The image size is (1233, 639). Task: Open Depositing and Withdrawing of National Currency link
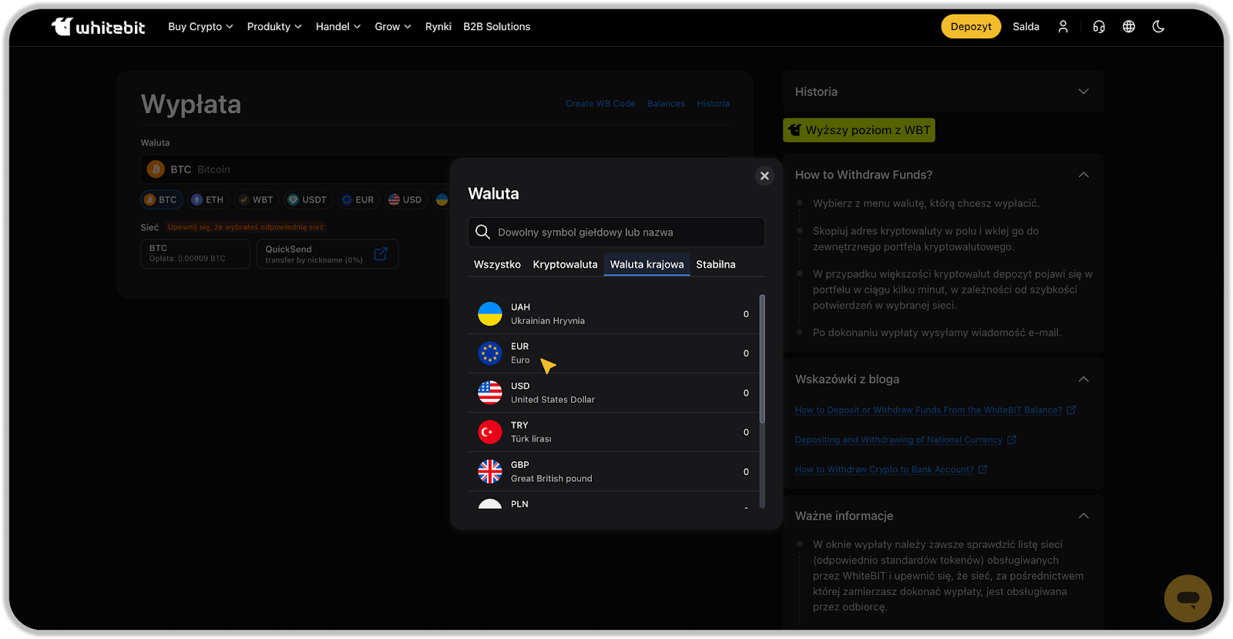coord(899,440)
